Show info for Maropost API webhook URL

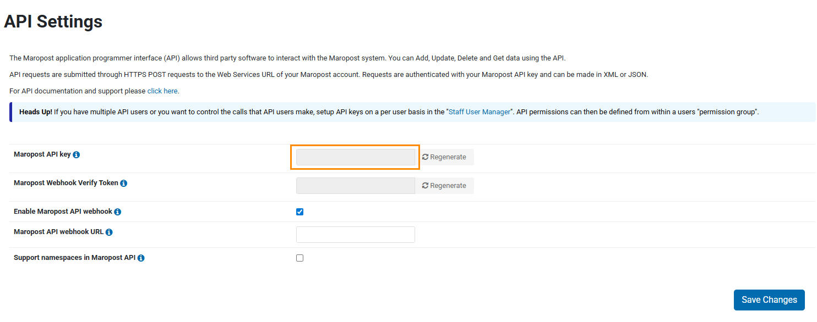109,232
